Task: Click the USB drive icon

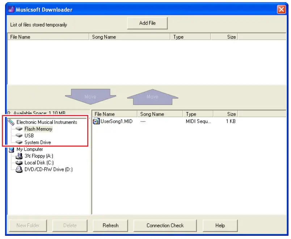Action: click(19, 136)
